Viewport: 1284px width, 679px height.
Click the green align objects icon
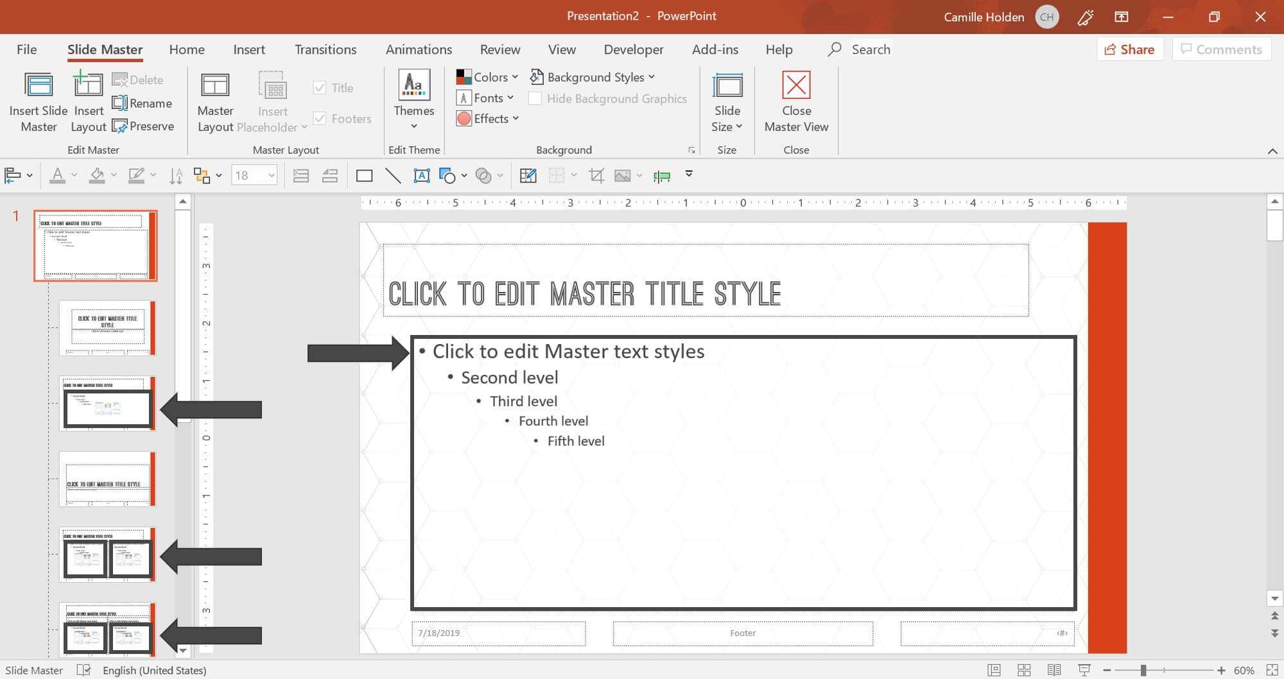tap(661, 176)
